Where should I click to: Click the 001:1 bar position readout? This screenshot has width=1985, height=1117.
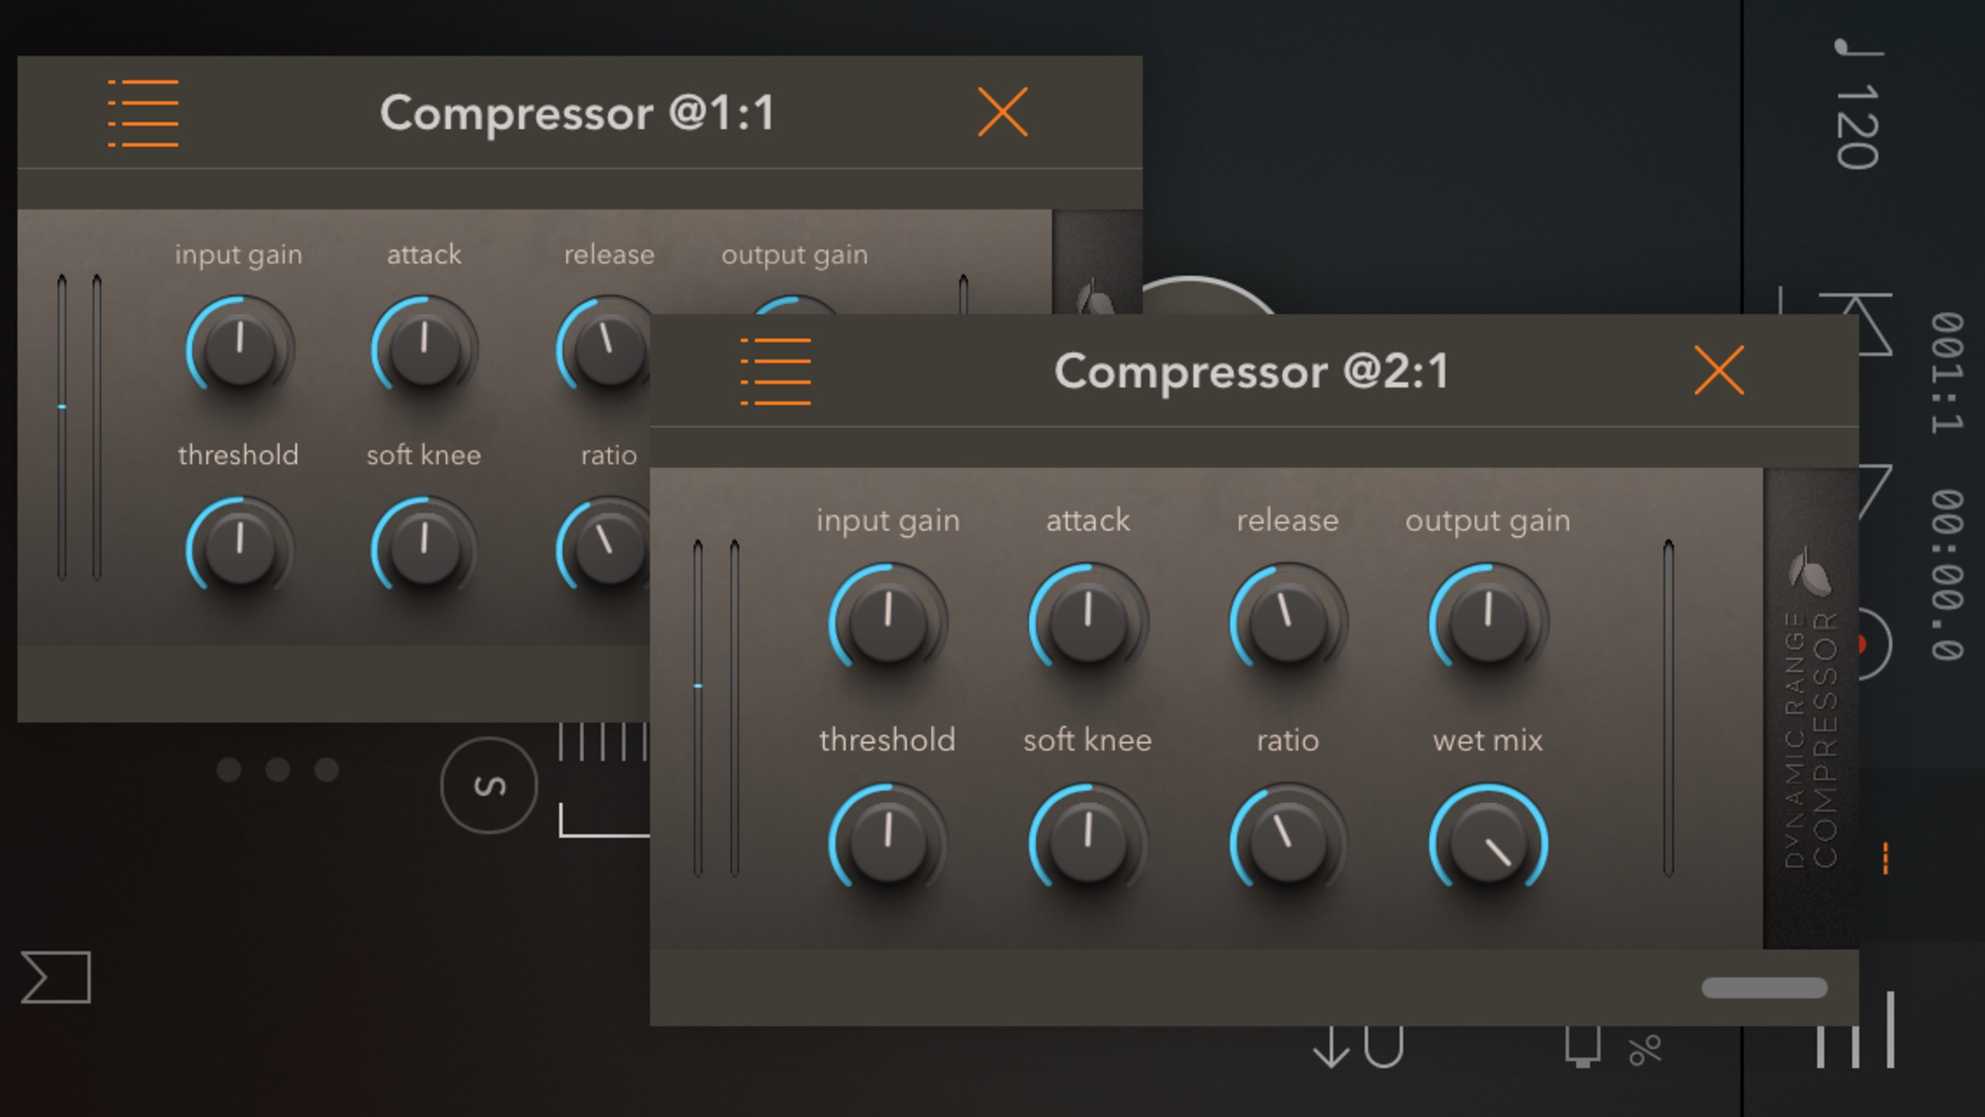pyautogui.click(x=1947, y=371)
